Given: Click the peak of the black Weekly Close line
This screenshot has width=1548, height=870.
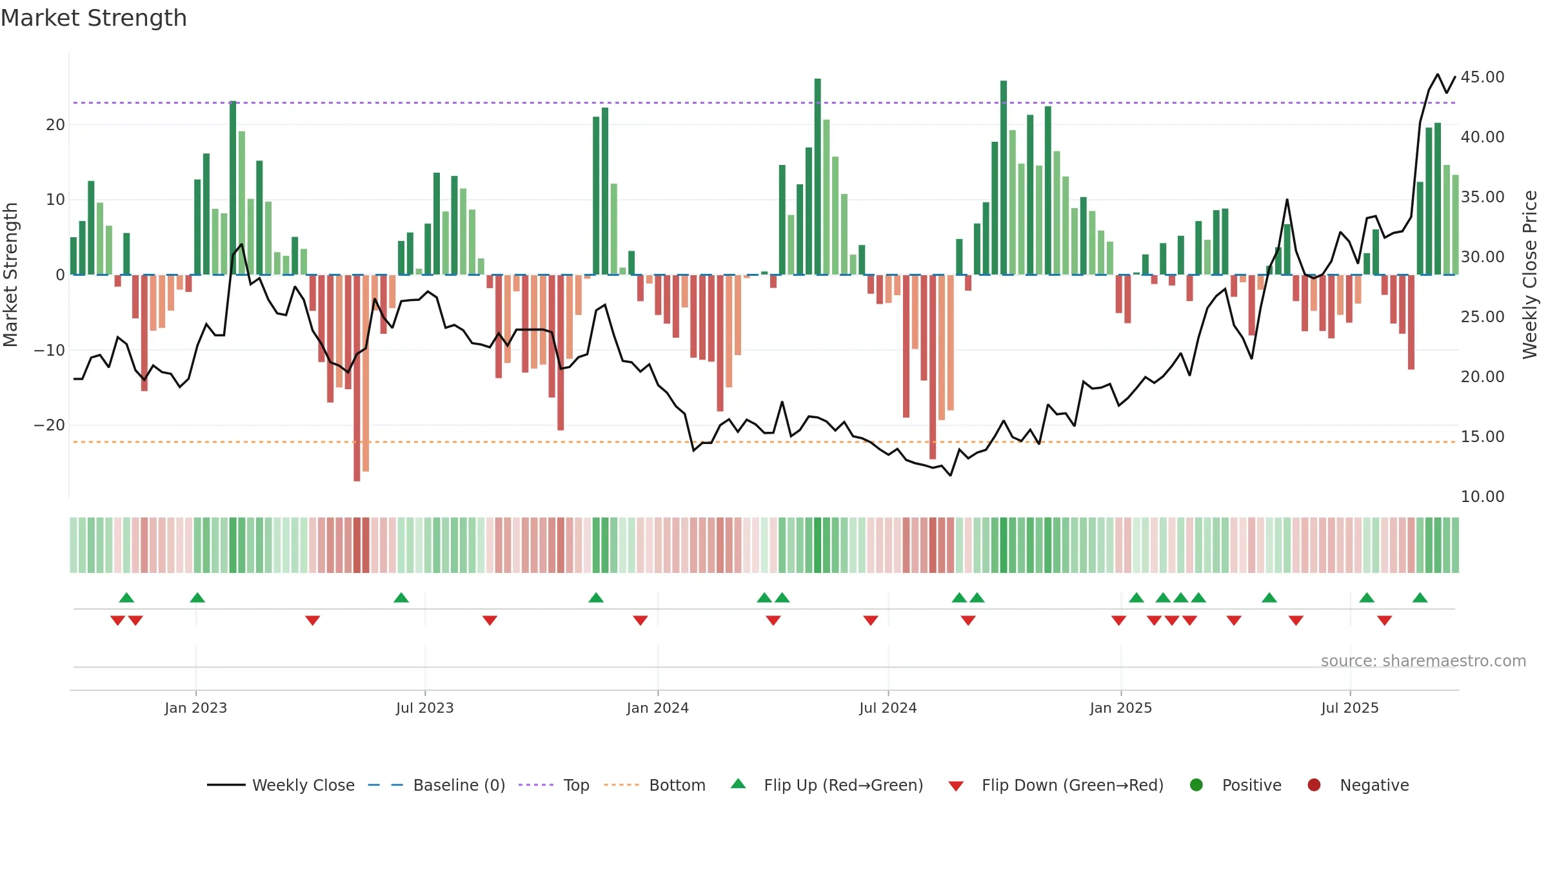Looking at the screenshot, I should [x=1438, y=74].
